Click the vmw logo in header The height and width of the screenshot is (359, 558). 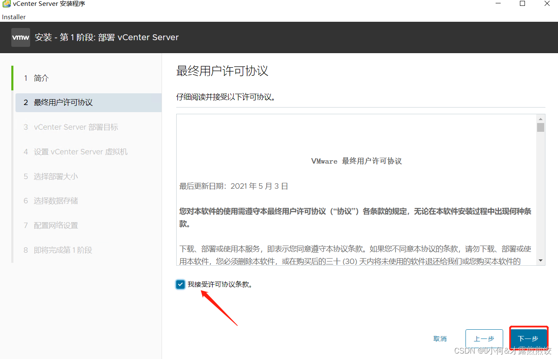(21, 37)
